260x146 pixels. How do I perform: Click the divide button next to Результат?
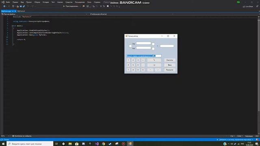(158, 70)
